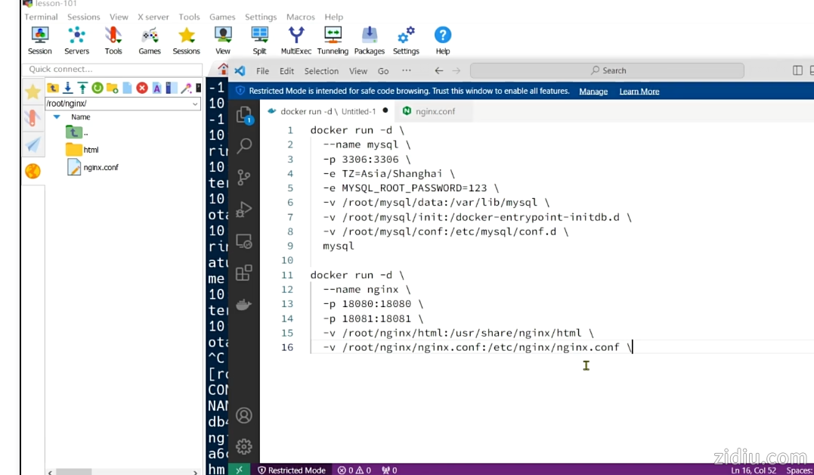The image size is (814, 475).
Task: Switch to the nginx.conf editor tab
Action: [x=435, y=111]
